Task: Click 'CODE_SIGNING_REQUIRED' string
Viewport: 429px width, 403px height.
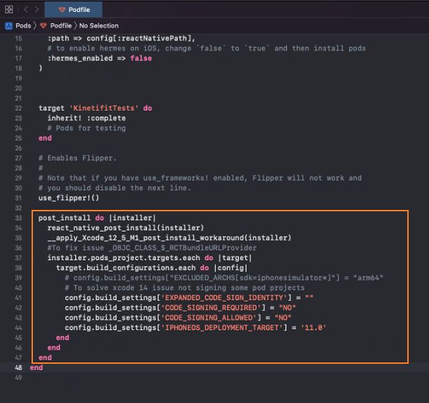Action: (x=211, y=308)
